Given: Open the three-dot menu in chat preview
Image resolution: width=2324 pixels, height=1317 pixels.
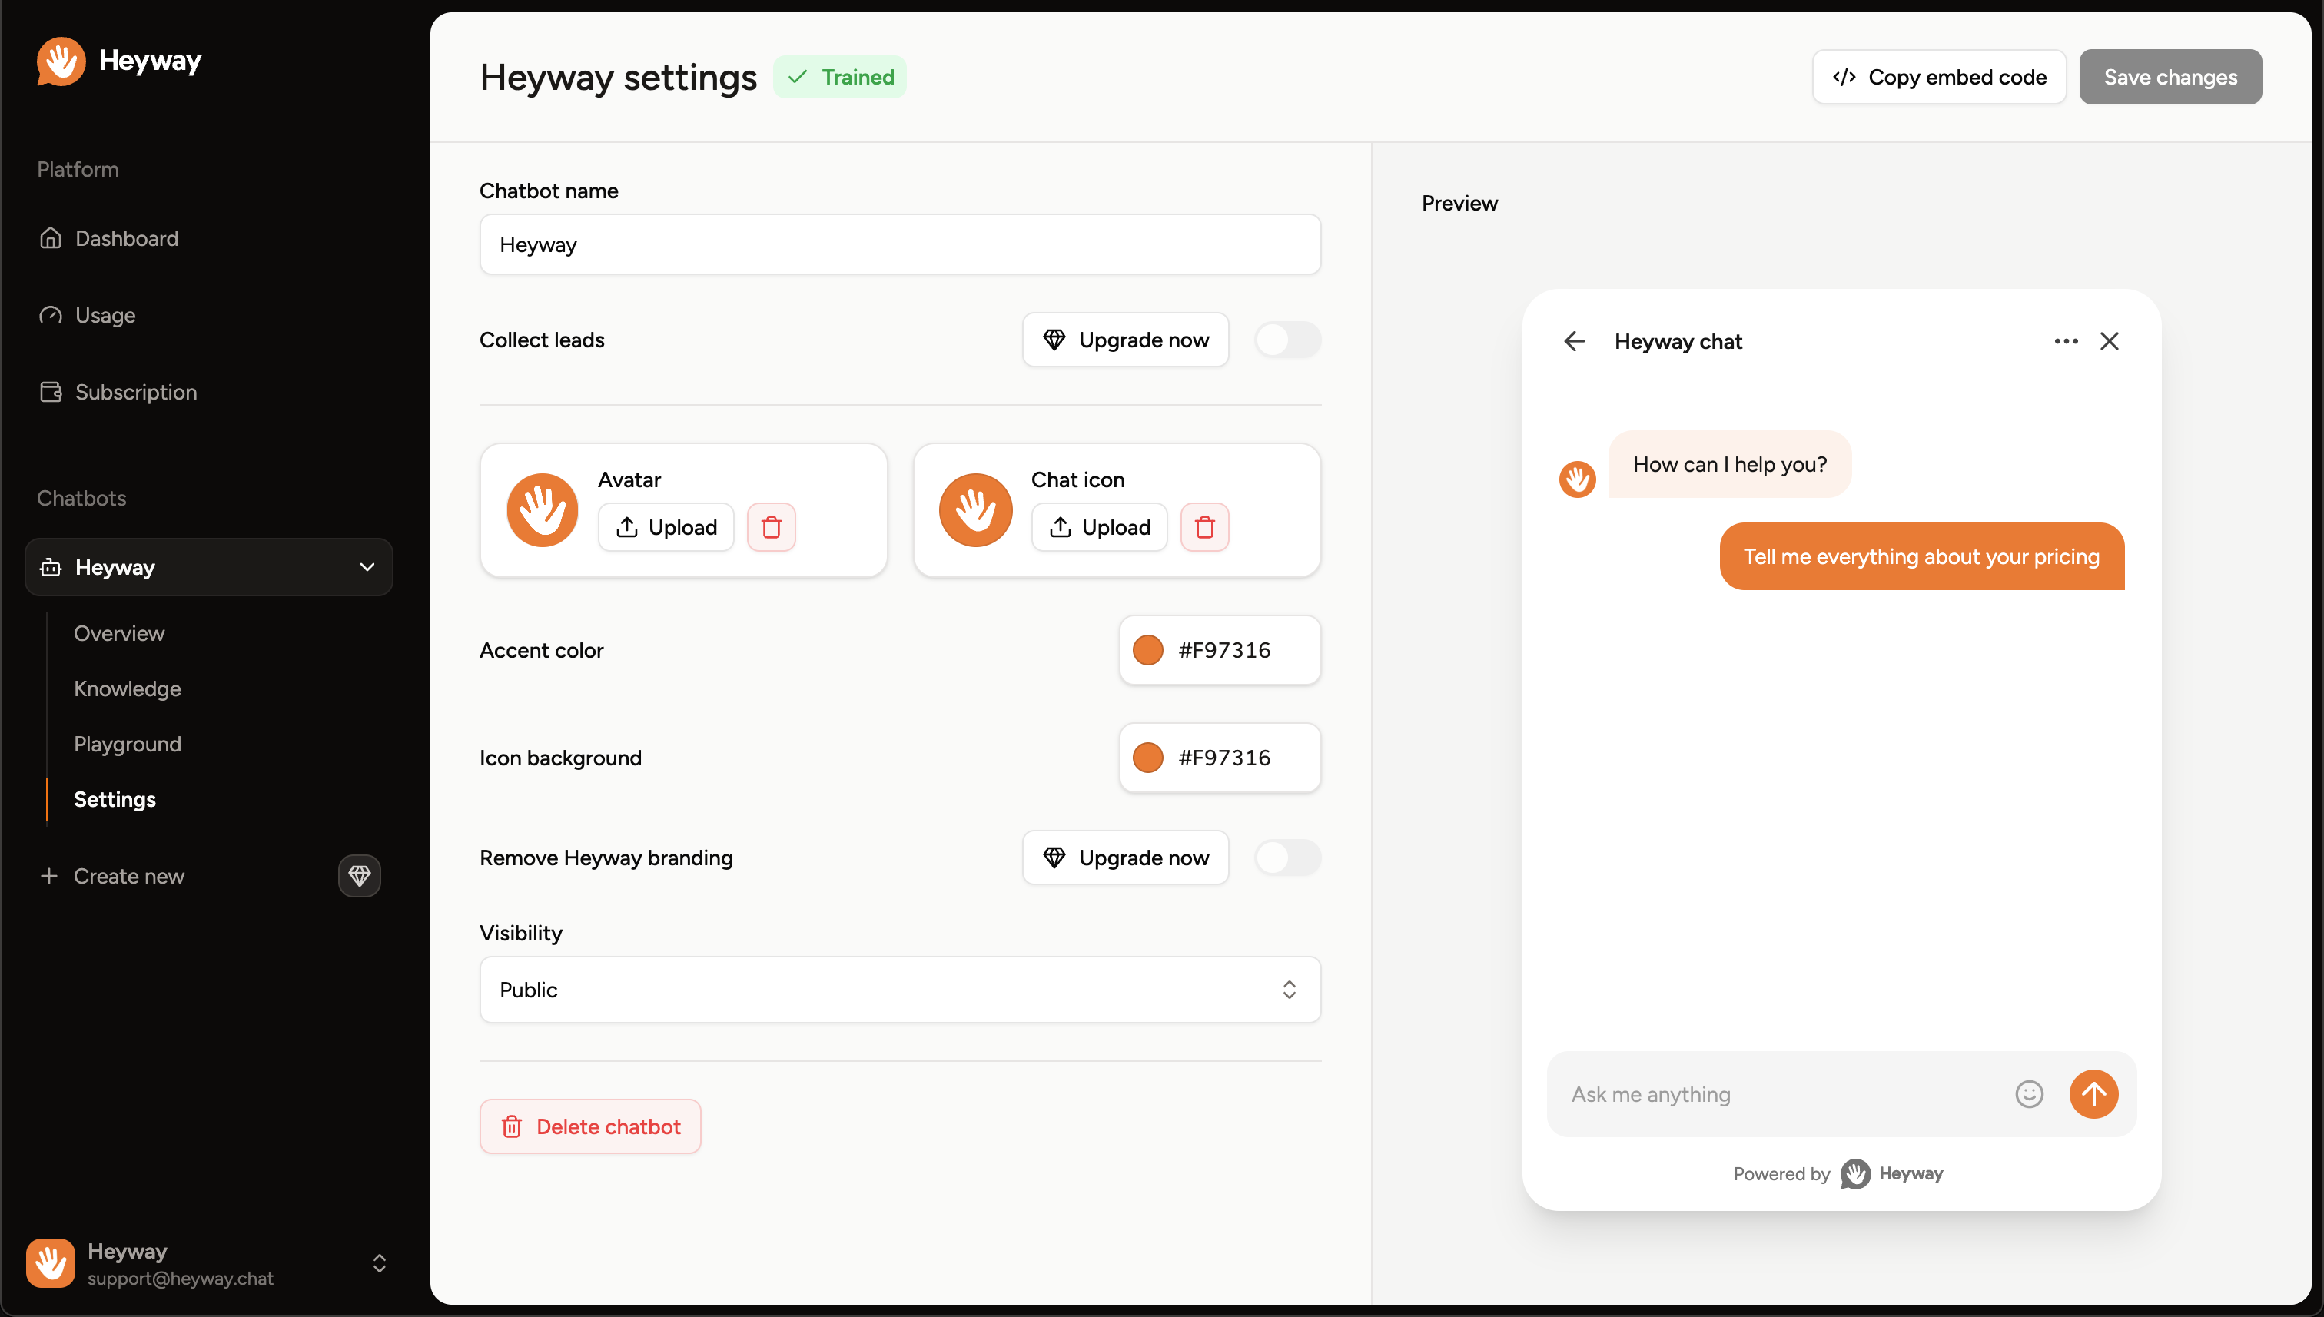Looking at the screenshot, I should (2067, 341).
